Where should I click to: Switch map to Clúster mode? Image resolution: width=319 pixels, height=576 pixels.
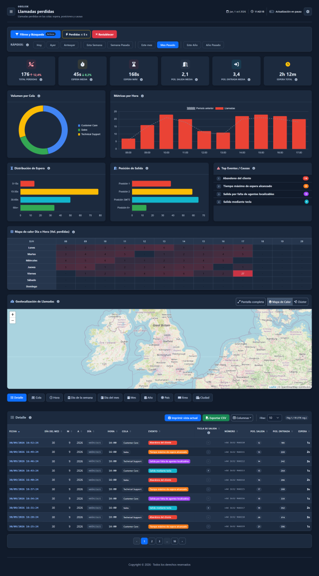(x=300, y=302)
